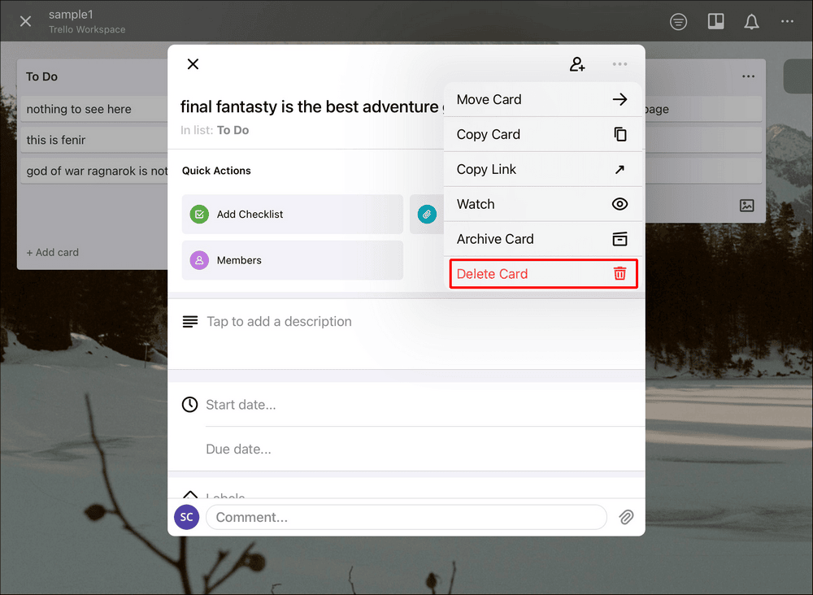Click the trash icon beside Delete Card

click(x=619, y=274)
